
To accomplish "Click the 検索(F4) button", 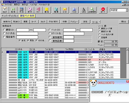I will click(7, 22).
